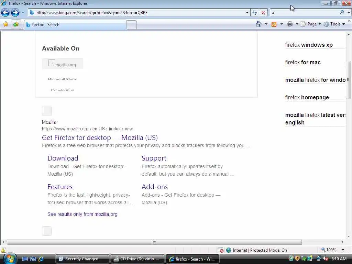Image resolution: width=352 pixels, height=264 pixels.
Task: Click the RSS feeds icon
Action: tap(274, 24)
